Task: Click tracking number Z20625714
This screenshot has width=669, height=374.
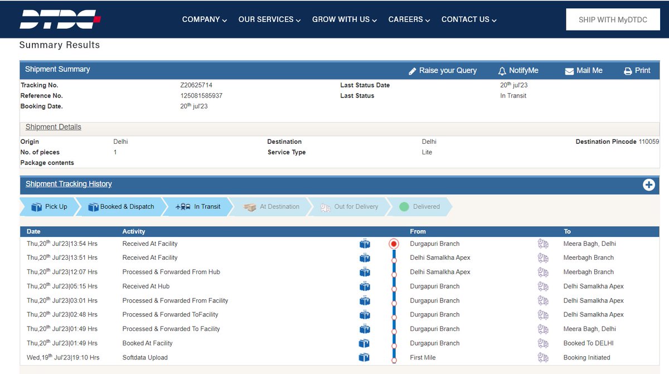Action: pos(196,85)
